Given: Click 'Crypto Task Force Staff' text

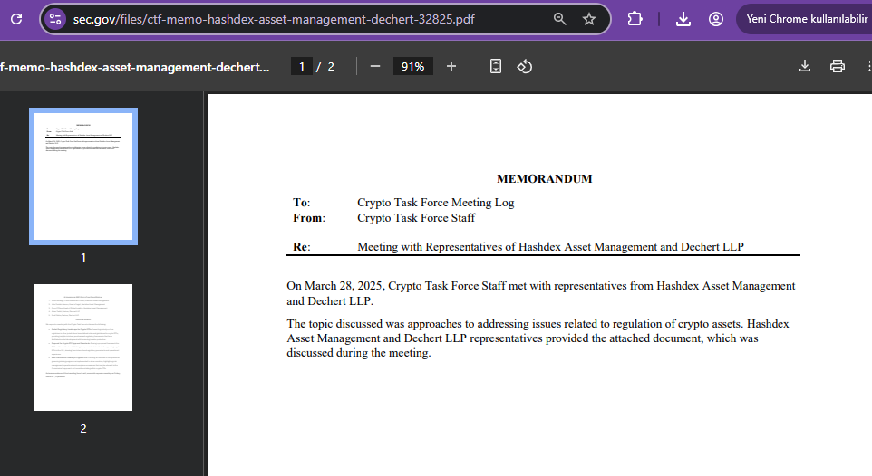Looking at the screenshot, I should click(416, 218).
